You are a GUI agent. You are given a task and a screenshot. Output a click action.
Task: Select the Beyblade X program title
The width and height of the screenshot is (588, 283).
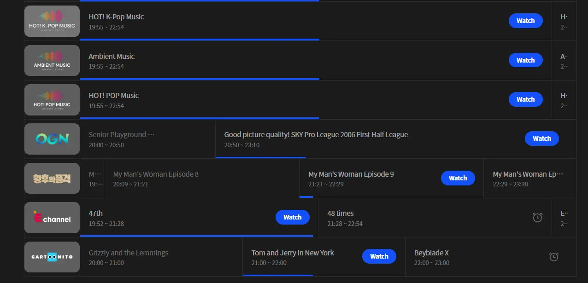click(431, 253)
